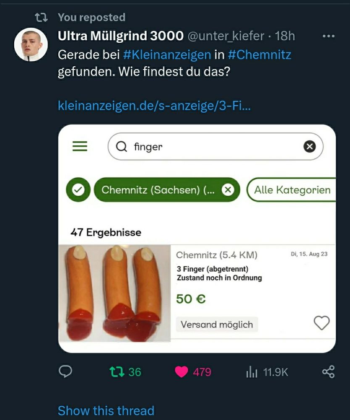Viewport: 350px width, 420px height.
Task: Clear the finger search query
Action: 310,146
